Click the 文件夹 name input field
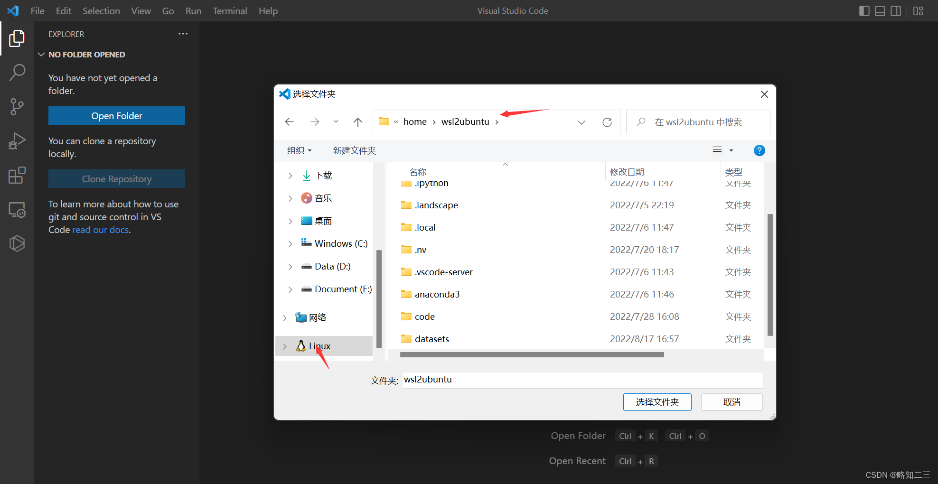 click(582, 380)
